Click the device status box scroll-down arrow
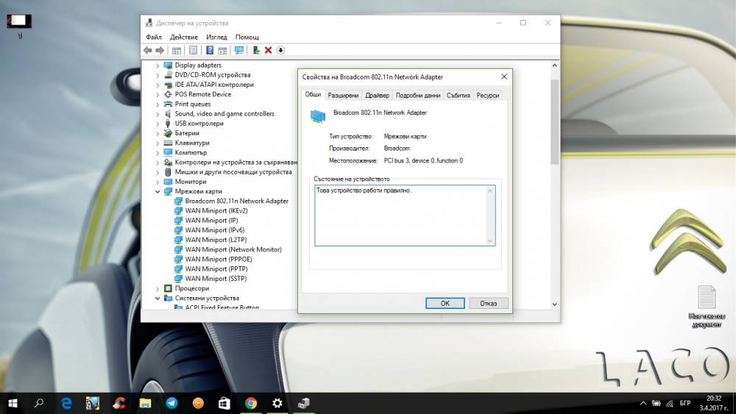The image size is (736, 414). pyautogui.click(x=490, y=240)
